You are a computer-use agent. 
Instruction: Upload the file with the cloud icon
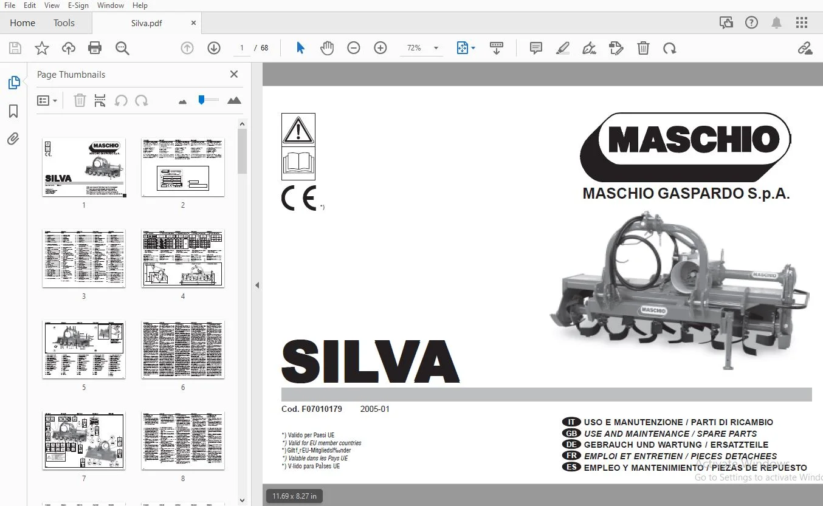point(69,48)
